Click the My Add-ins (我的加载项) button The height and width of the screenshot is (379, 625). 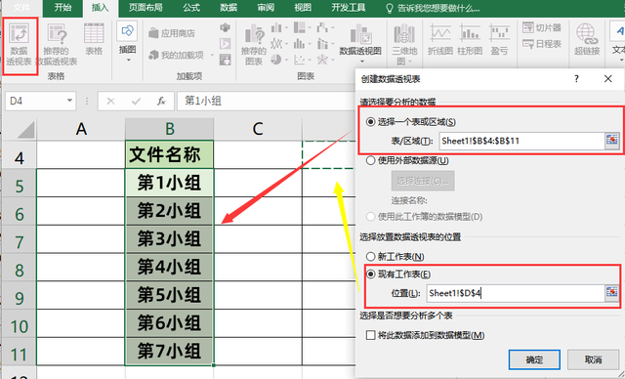[x=177, y=55]
